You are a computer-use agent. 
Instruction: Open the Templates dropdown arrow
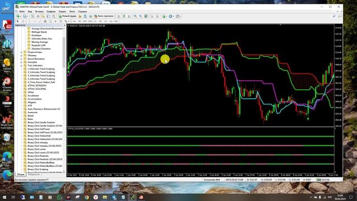[x=180, y=16]
